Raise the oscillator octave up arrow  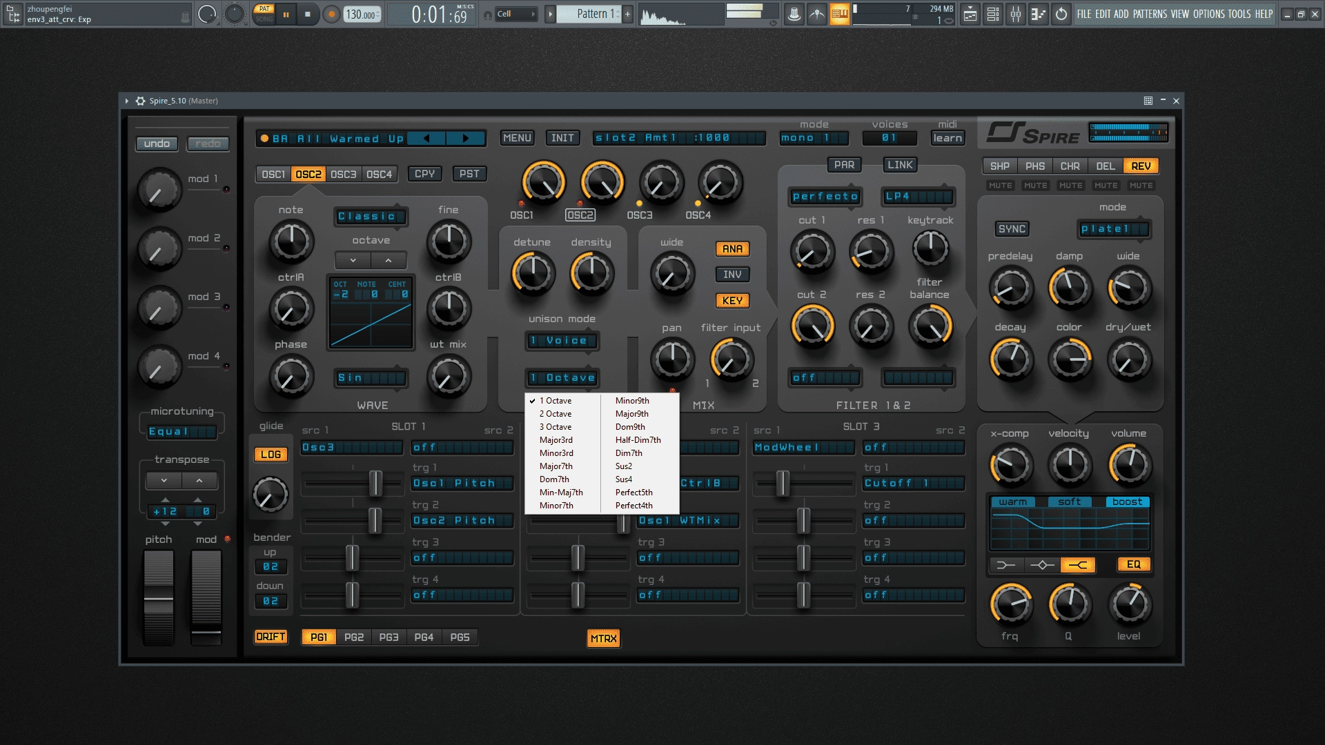pyautogui.click(x=389, y=260)
